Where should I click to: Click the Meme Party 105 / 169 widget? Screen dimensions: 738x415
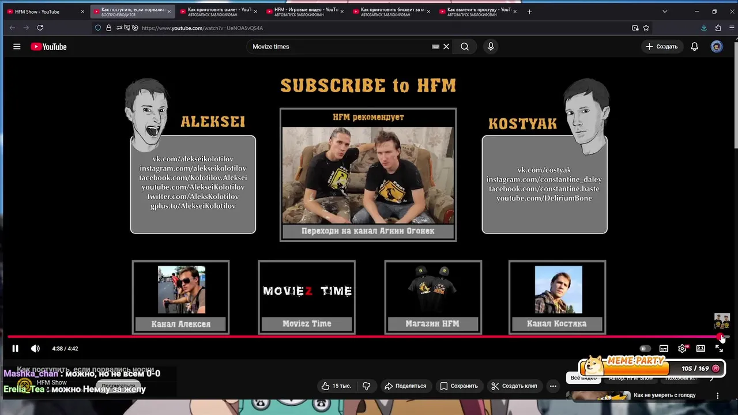tap(652, 367)
